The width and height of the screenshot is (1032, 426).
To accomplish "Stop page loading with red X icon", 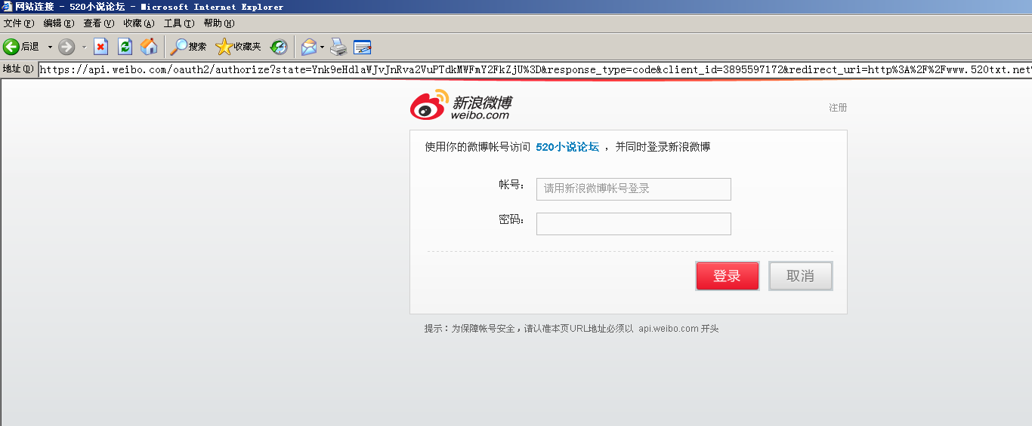I will [101, 47].
